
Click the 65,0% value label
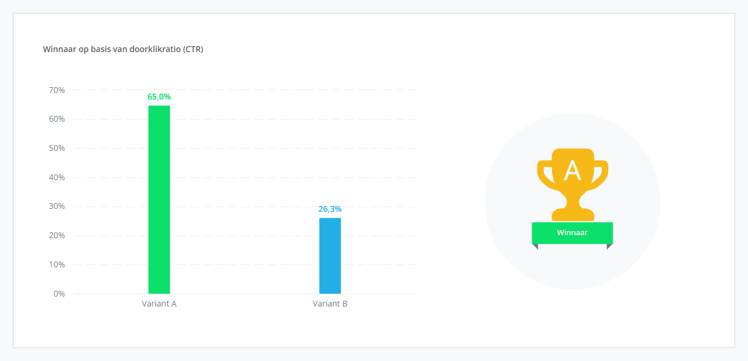[159, 97]
